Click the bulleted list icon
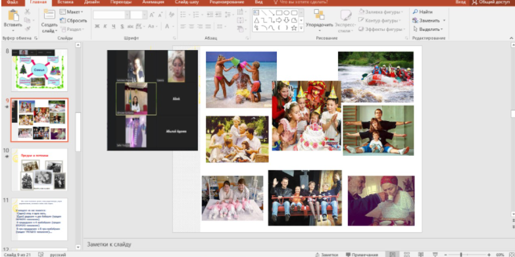Image resolution: width=515 pixels, height=257 pixels. [184, 14]
